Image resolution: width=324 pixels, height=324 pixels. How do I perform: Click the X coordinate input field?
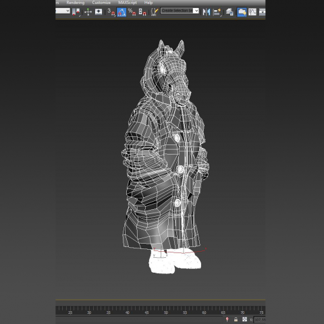[x=260, y=319]
